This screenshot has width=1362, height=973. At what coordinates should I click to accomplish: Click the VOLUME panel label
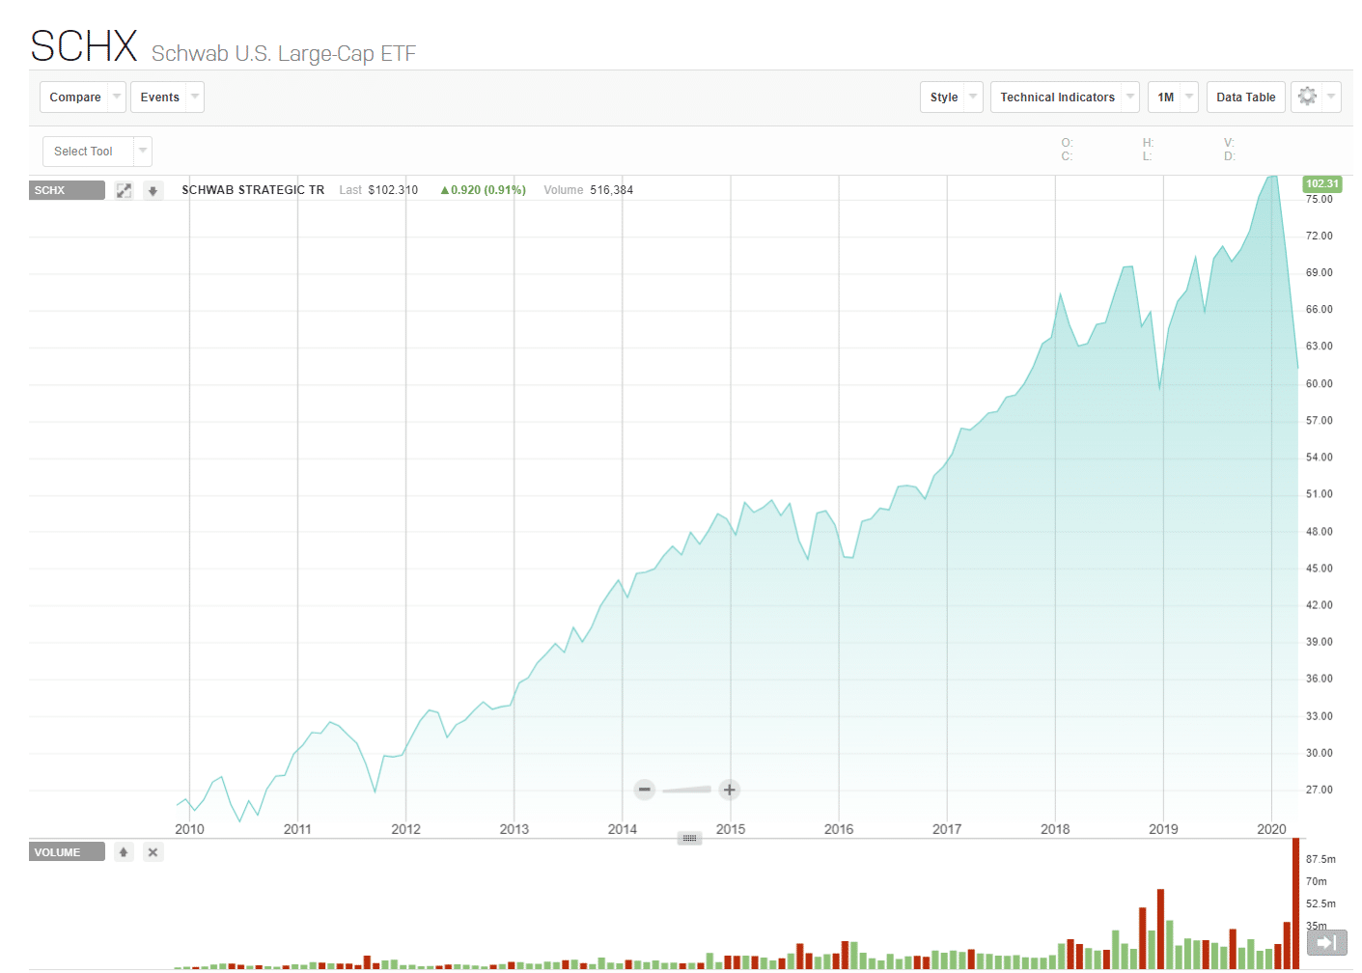tap(67, 852)
